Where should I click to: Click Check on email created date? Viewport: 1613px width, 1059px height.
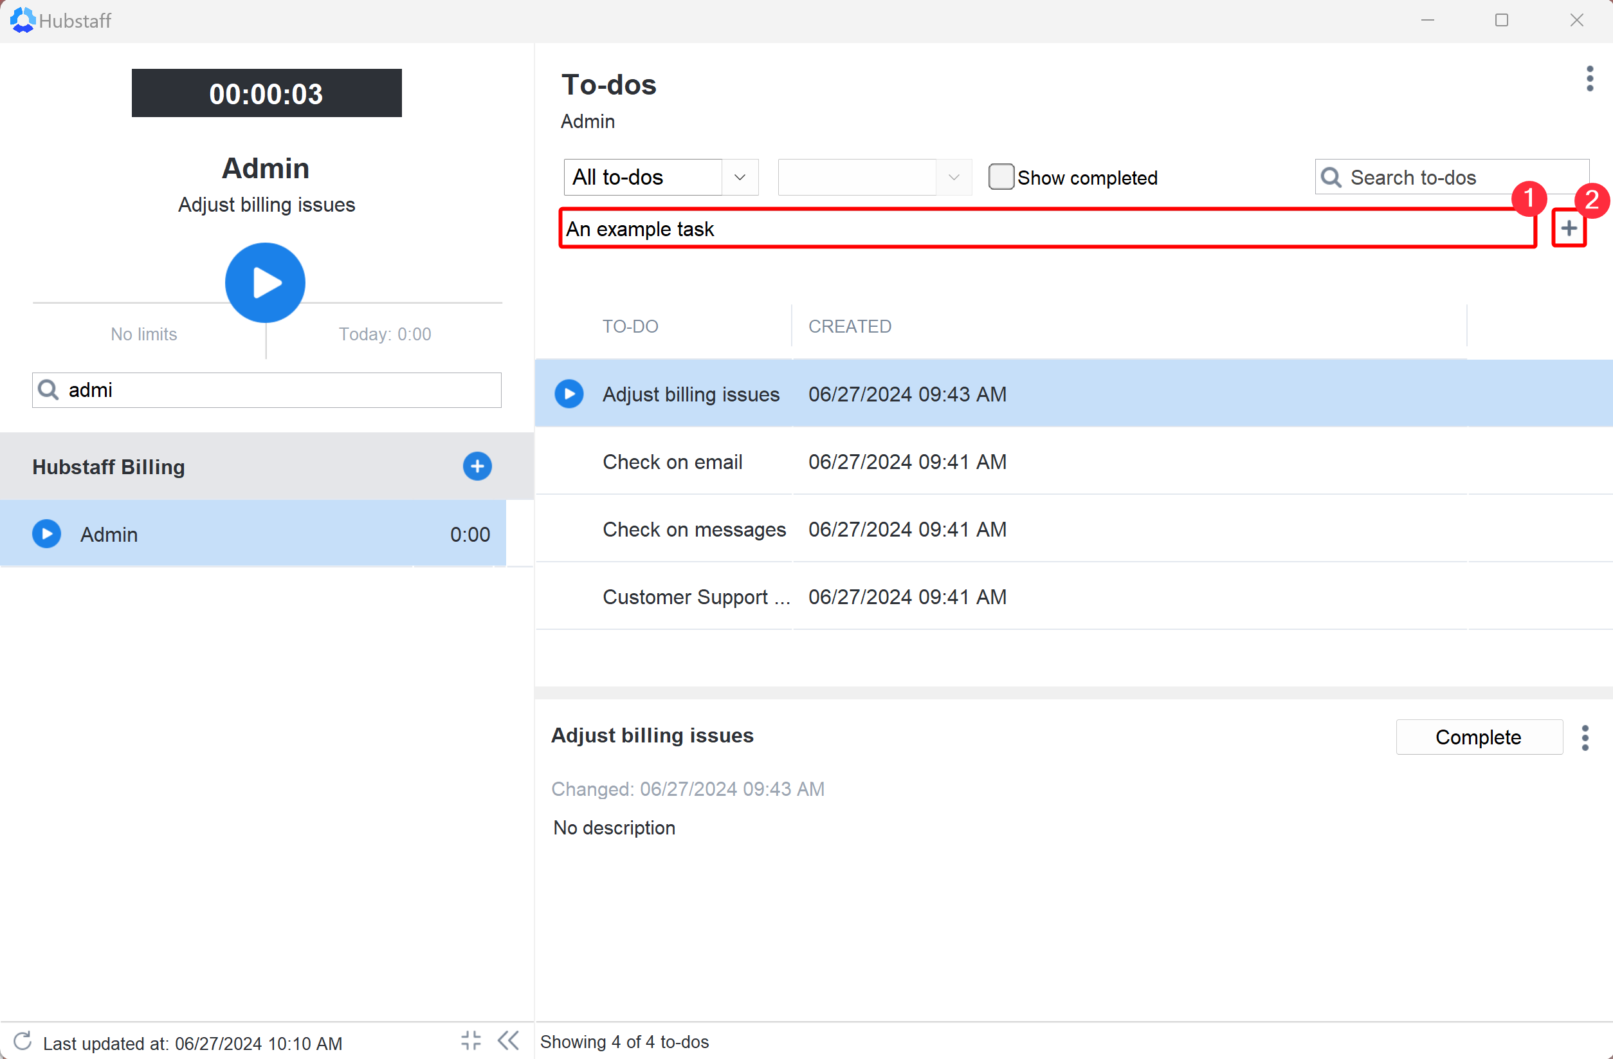(x=907, y=462)
